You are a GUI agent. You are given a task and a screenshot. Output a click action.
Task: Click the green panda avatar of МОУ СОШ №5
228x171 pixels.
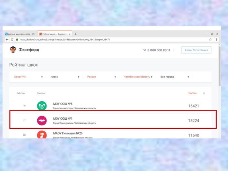coord(42,106)
